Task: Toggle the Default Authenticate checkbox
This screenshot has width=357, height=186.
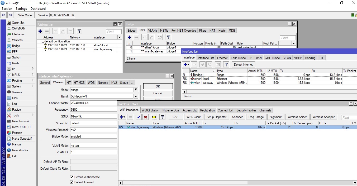Action: point(72,177)
